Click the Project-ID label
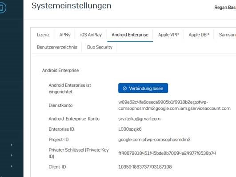Image resolution: width=236 pixels, height=177 pixels. point(59,140)
